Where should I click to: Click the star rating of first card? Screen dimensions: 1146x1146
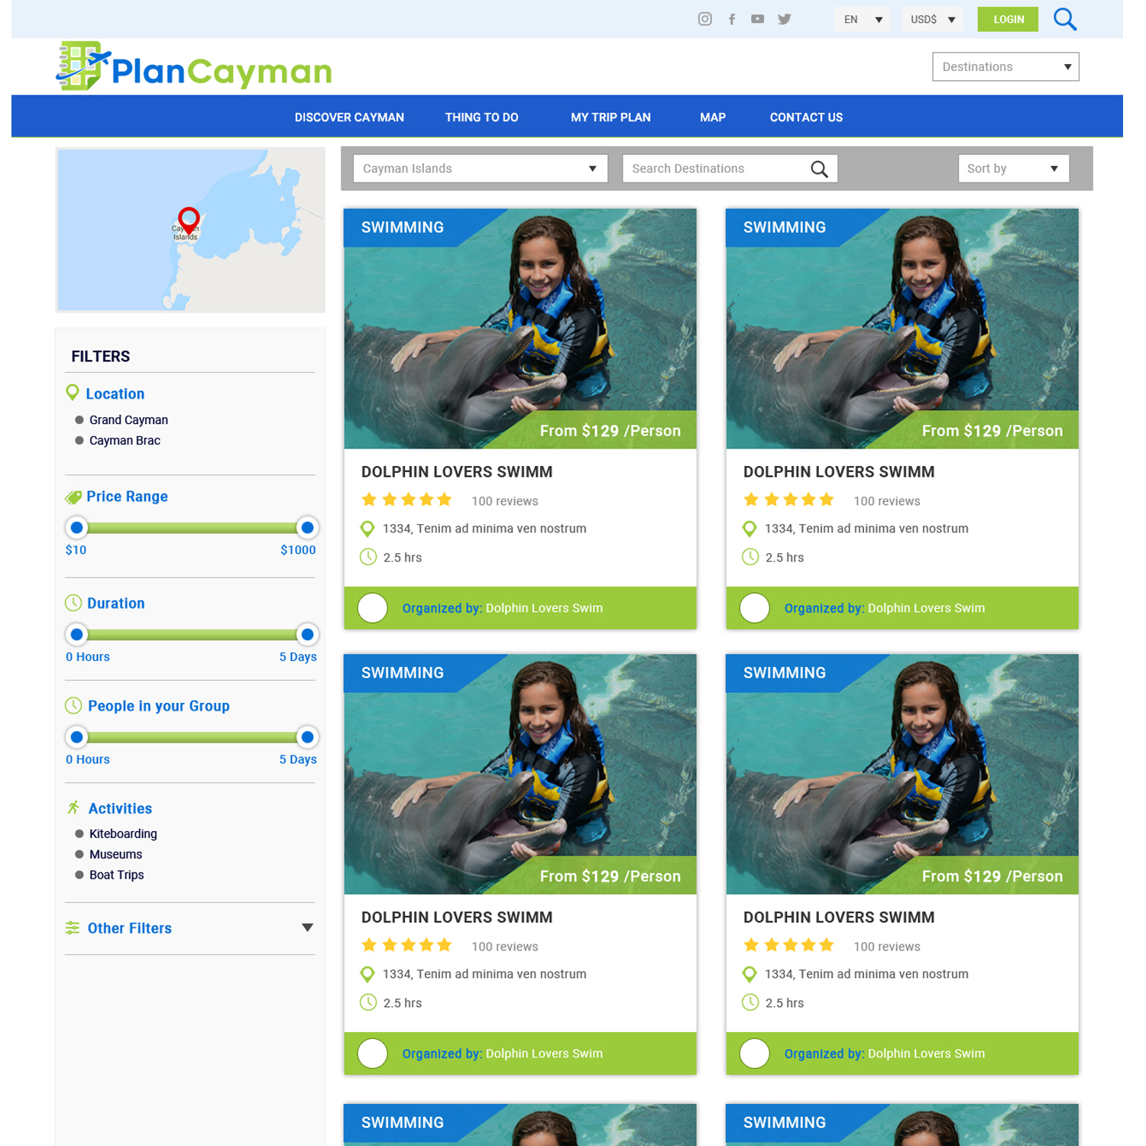pos(406,500)
